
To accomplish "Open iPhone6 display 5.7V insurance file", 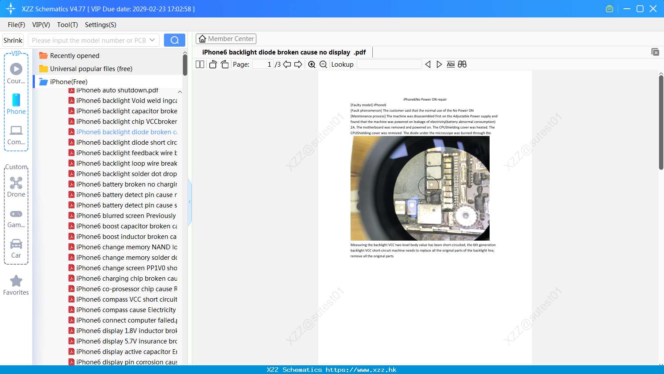I will (123, 341).
